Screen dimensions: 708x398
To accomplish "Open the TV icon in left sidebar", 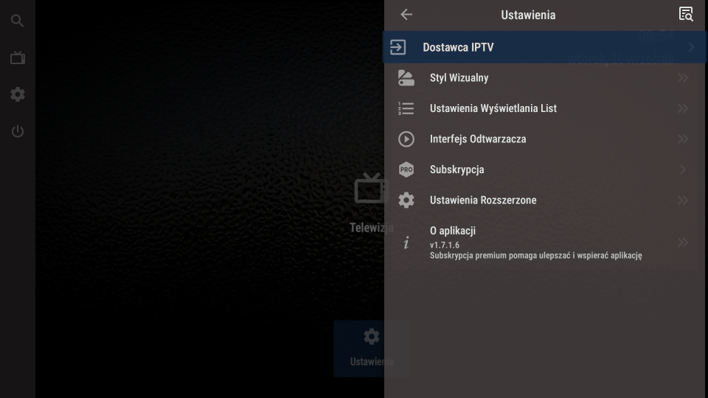I will tap(18, 57).
